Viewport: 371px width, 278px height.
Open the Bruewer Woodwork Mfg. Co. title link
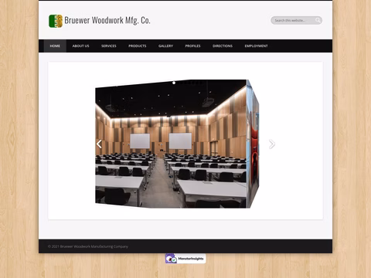tap(107, 20)
